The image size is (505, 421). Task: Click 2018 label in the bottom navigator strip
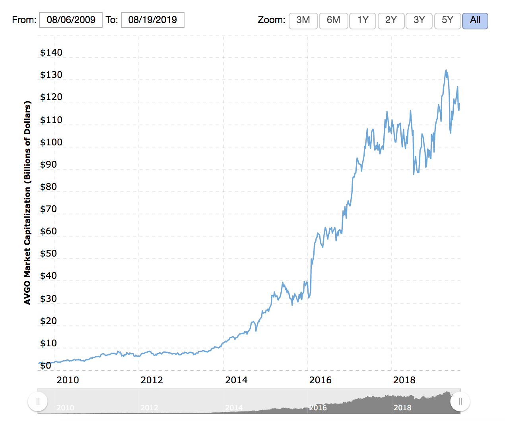[x=402, y=408]
